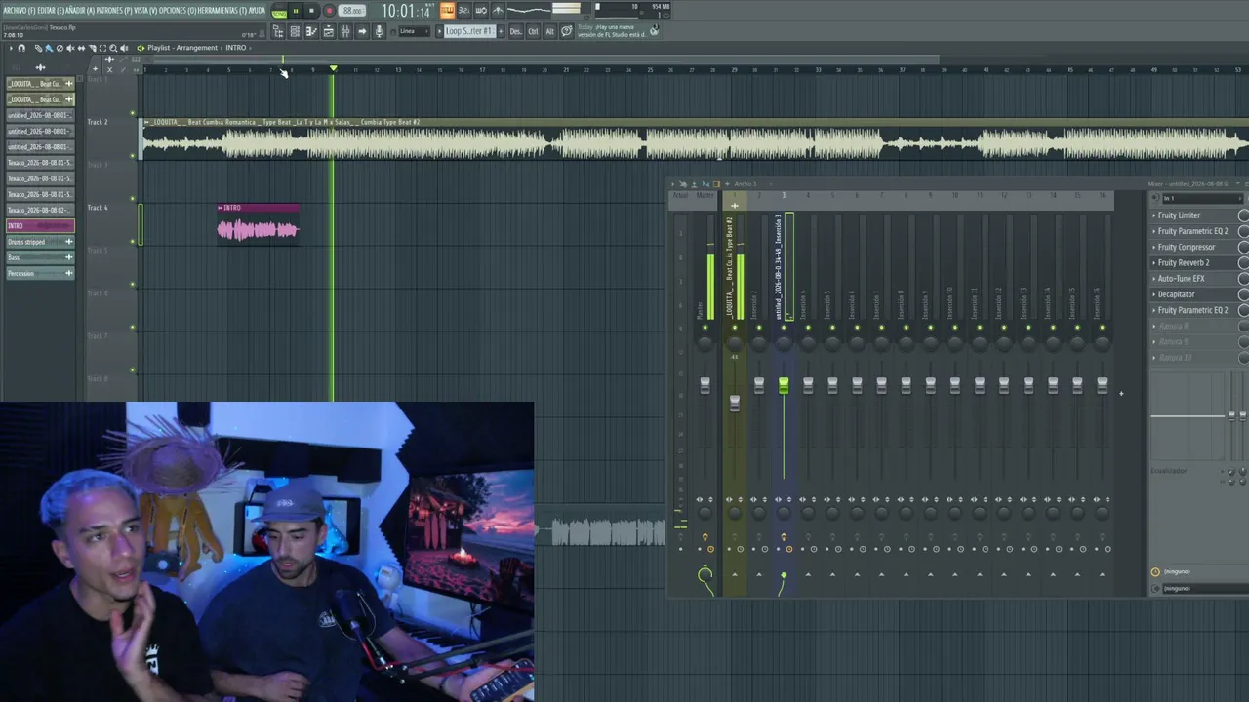Open the Fruity Limiter plugin slot
Viewport: 1249px width, 702px height.
click(x=1192, y=215)
